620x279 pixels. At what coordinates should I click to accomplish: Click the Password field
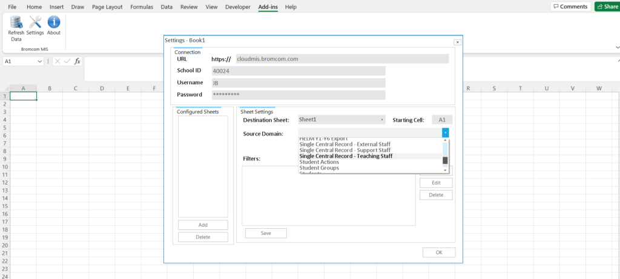[x=298, y=94]
